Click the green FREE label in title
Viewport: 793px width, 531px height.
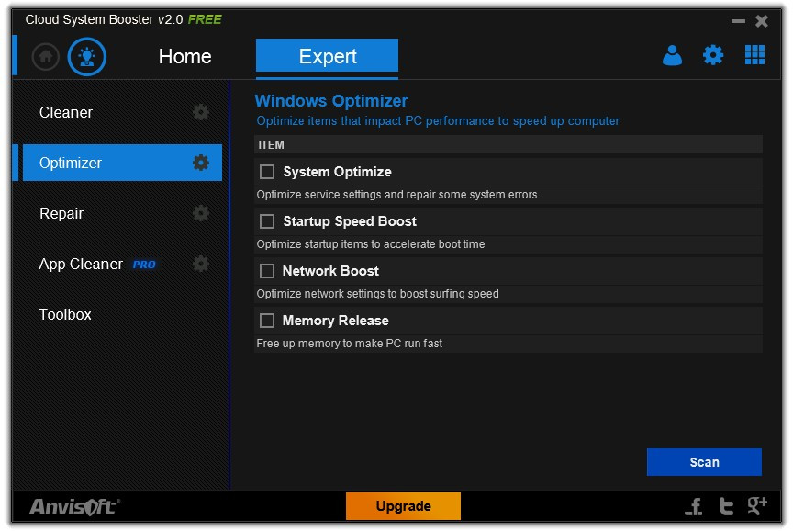tap(205, 19)
